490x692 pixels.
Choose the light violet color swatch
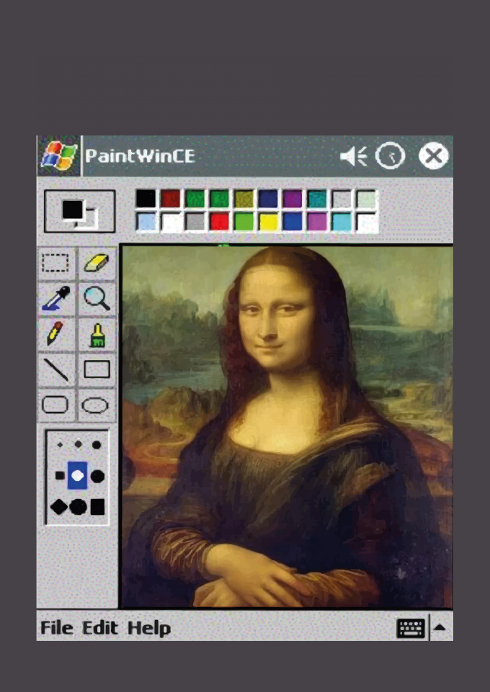317,222
